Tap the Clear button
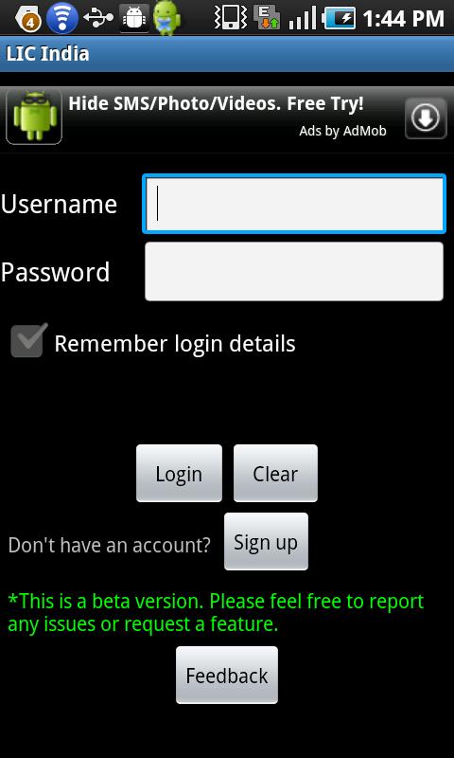The width and height of the screenshot is (454, 758). (275, 473)
